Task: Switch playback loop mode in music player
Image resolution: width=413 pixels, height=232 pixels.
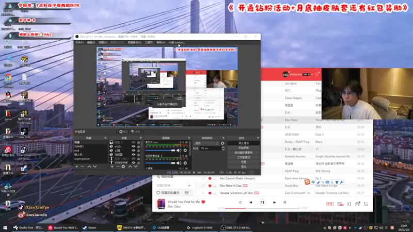Action: (x=240, y=202)
